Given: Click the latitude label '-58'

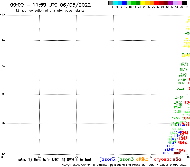Looking at the screenshot, I should click(2, 123).
